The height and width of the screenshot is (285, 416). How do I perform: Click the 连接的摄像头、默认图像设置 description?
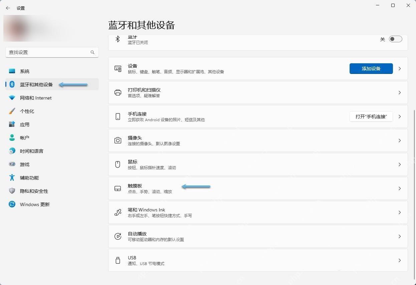tap(154, 144)
